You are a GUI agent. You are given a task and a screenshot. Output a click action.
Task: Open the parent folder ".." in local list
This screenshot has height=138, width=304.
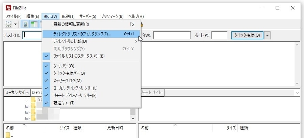point(10,135)
